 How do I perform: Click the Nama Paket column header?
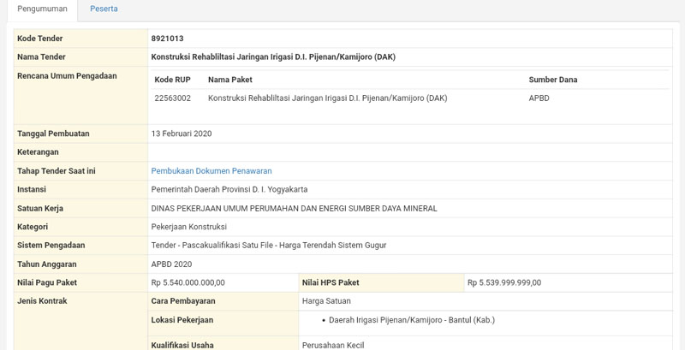pyautogui.click(x=229, y=80)
